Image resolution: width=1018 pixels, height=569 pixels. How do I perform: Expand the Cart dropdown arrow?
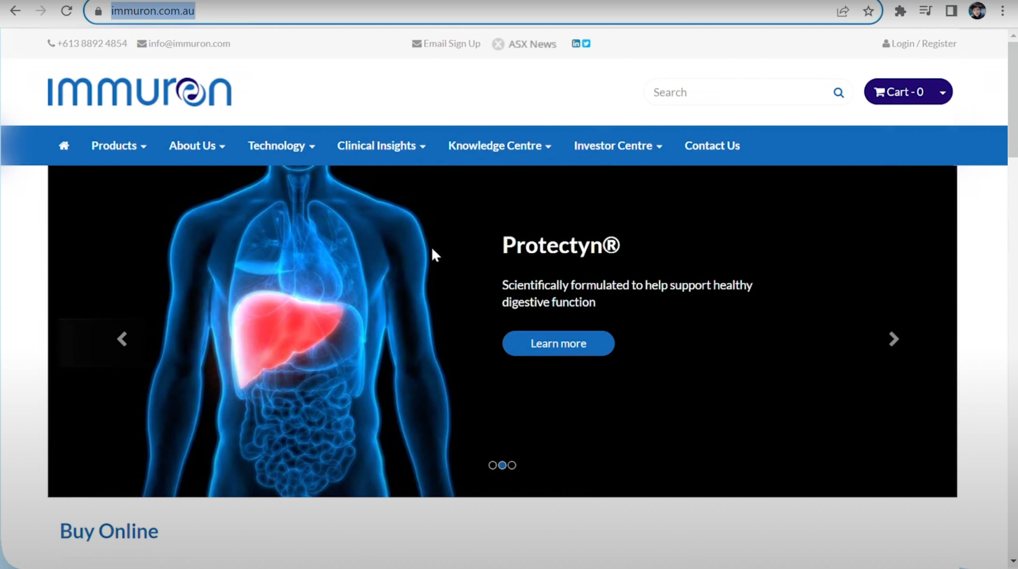943,92
